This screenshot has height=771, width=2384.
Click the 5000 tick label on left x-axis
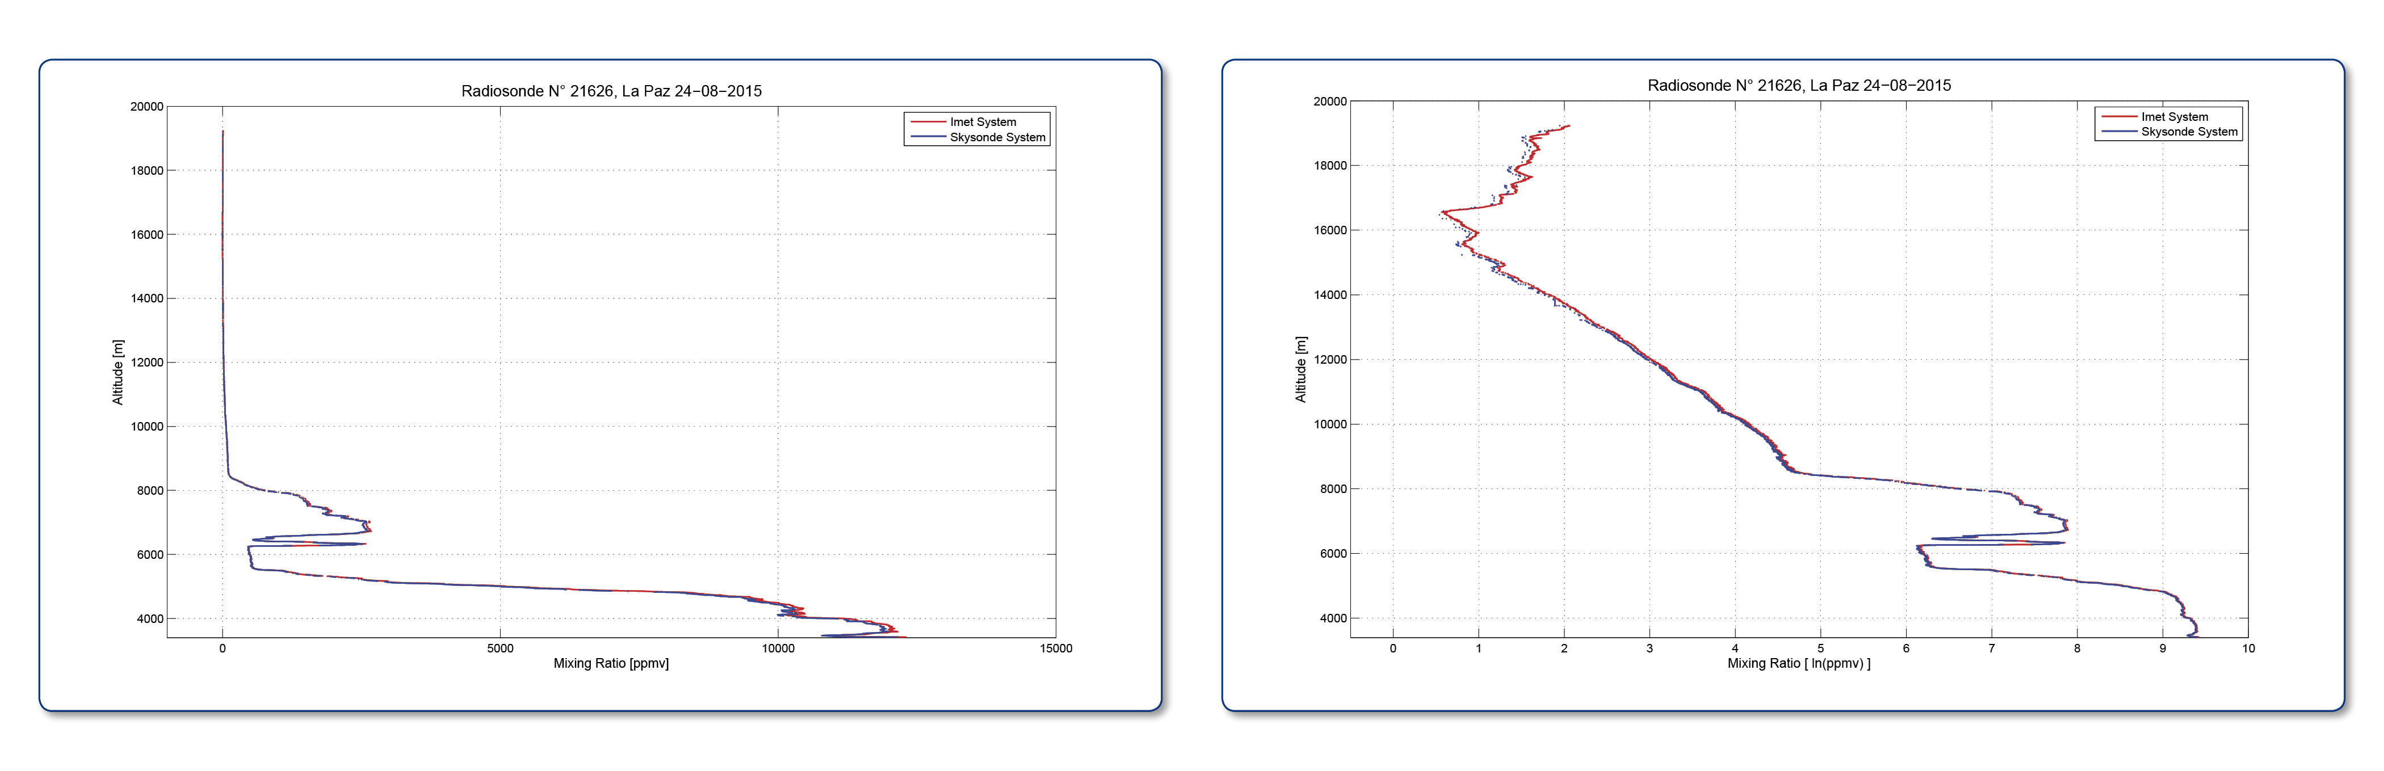(x=500, y=648)
